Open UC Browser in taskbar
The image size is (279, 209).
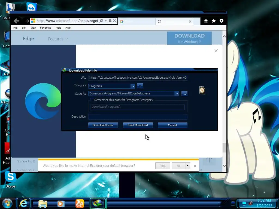[80, 204]
